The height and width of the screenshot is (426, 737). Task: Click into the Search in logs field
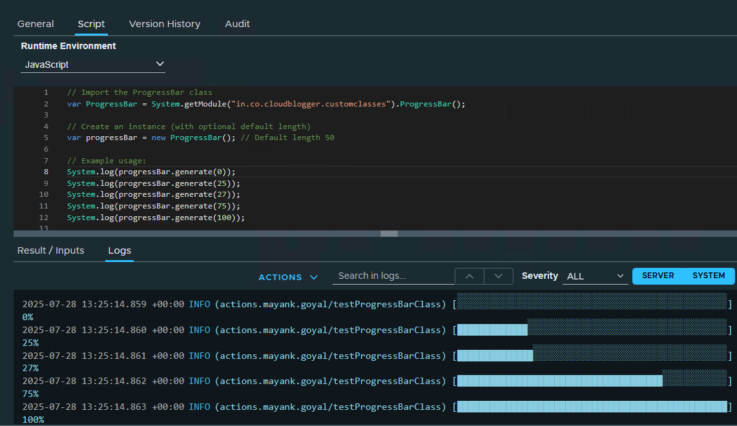393,276
